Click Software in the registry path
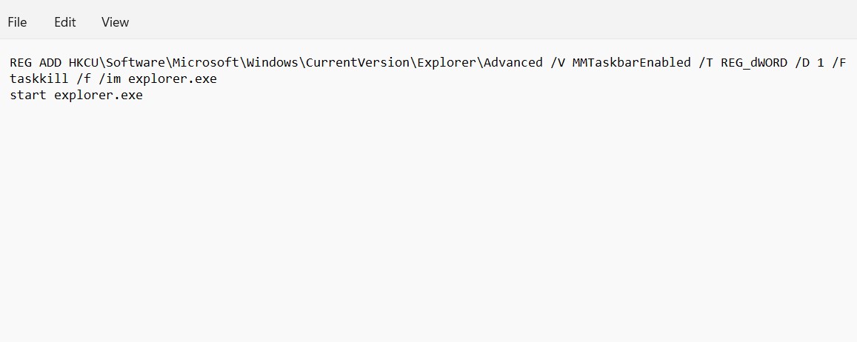The width and height of the screenshot is (857, 342). tap(135, 62)
